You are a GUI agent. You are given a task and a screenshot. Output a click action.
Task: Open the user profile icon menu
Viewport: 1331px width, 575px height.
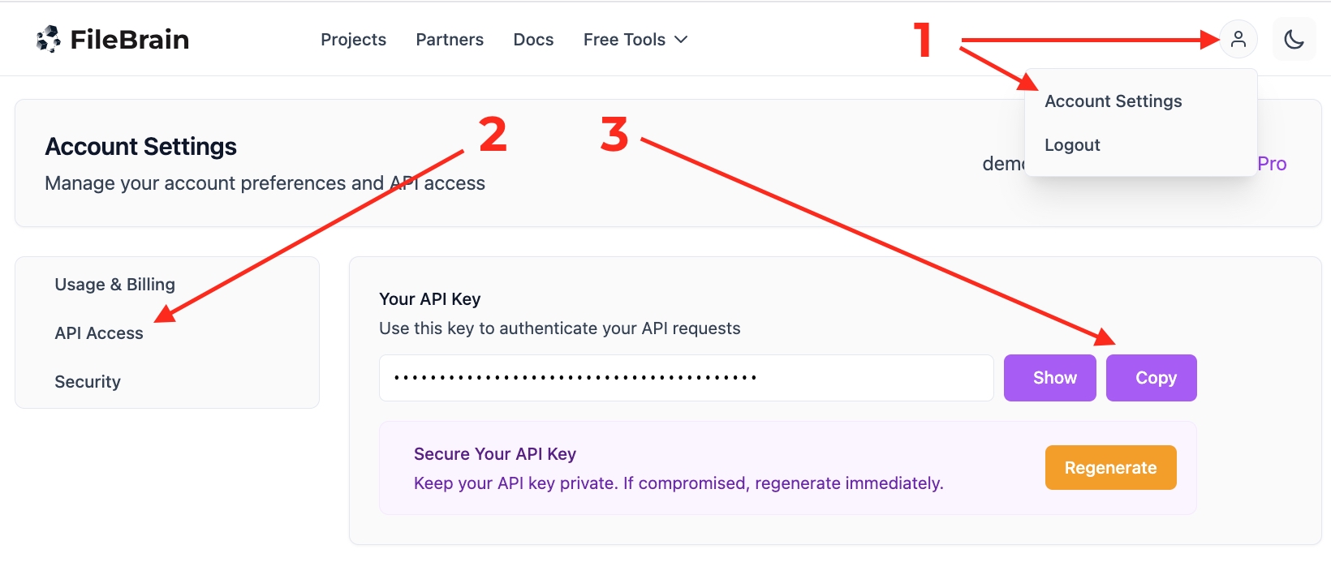pos(1238,39)
